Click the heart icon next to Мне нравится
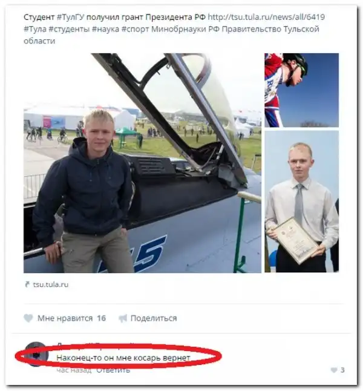363x391 pixels. click(x=28, y=318)
